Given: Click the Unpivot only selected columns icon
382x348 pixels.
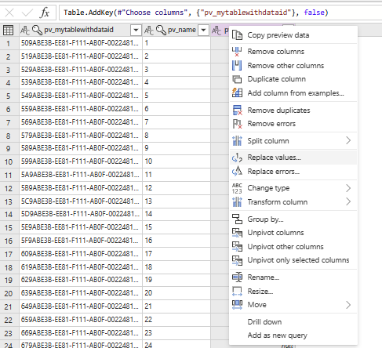Looking at the screenshot, I should (x=237, y=260).
